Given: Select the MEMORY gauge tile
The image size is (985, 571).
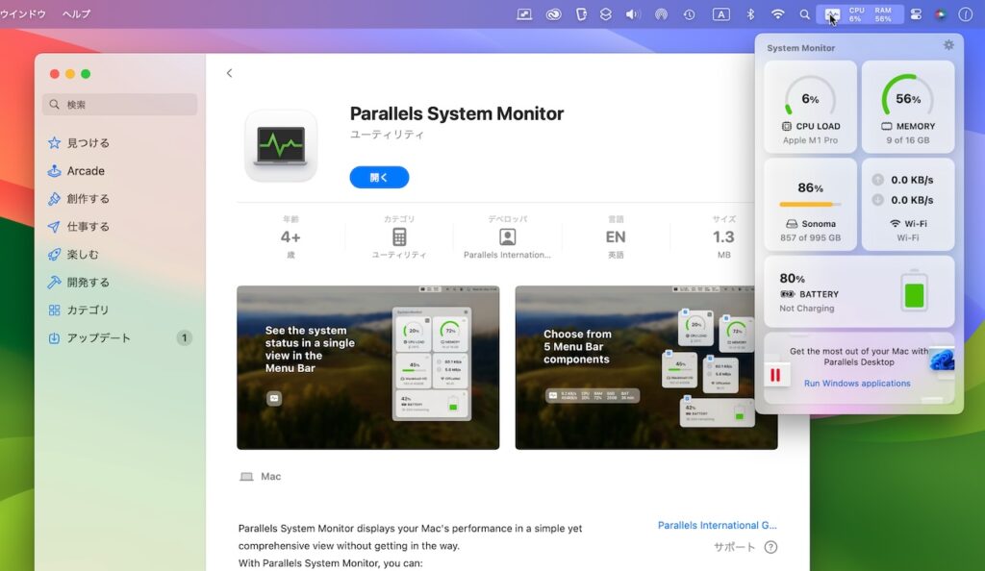Looking at the screenshot, I should tap(907, 107).
